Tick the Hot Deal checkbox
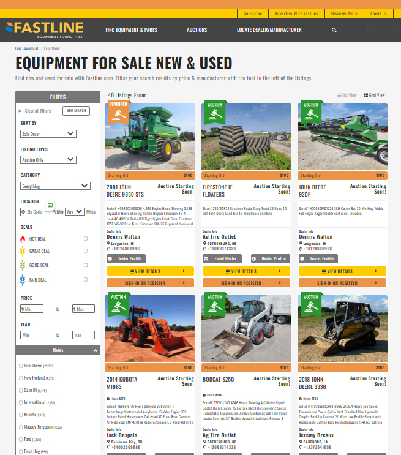Screen dimensions: 401x455 [x=86, y=239]
